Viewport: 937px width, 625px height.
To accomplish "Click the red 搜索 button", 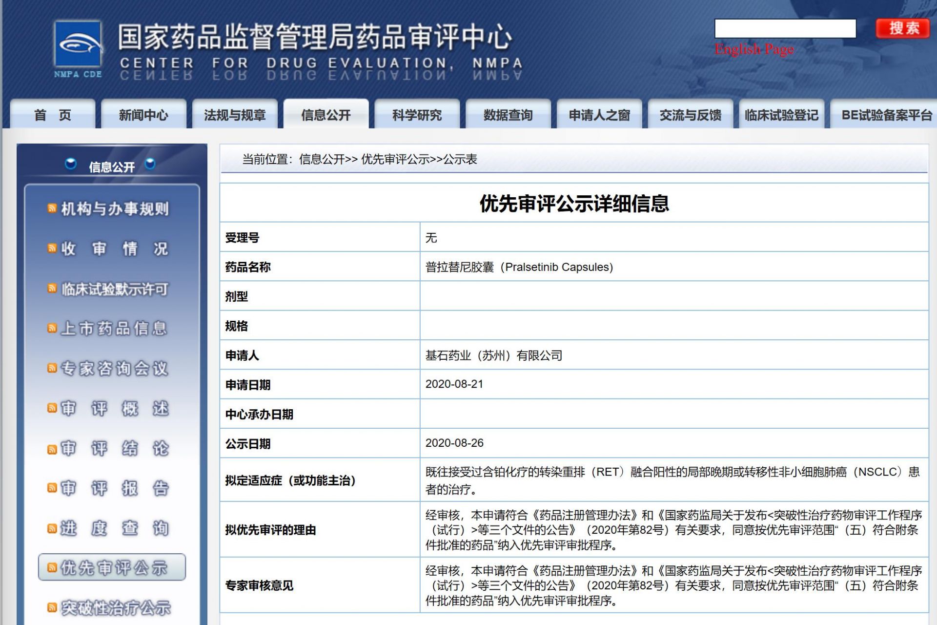I will pyautogui.click(x=903, y=28).
